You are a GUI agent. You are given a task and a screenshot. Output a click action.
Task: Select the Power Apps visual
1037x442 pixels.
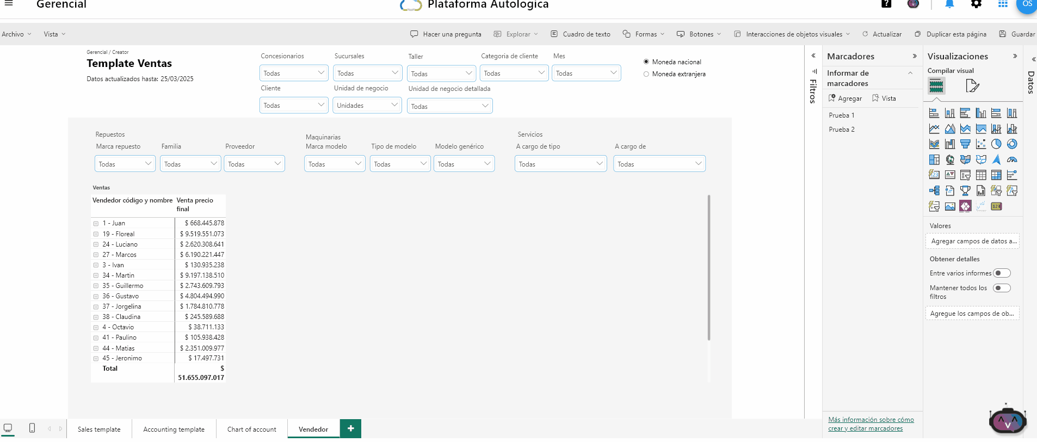coord(965,206)
